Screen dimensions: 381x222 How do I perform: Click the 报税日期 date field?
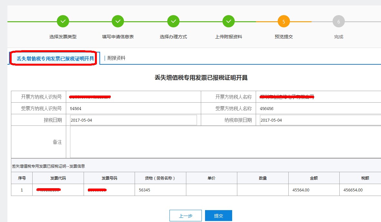(x=133, y=120)
